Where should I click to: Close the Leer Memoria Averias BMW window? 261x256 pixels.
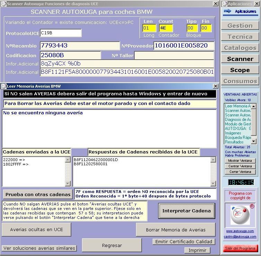[216, 86]
